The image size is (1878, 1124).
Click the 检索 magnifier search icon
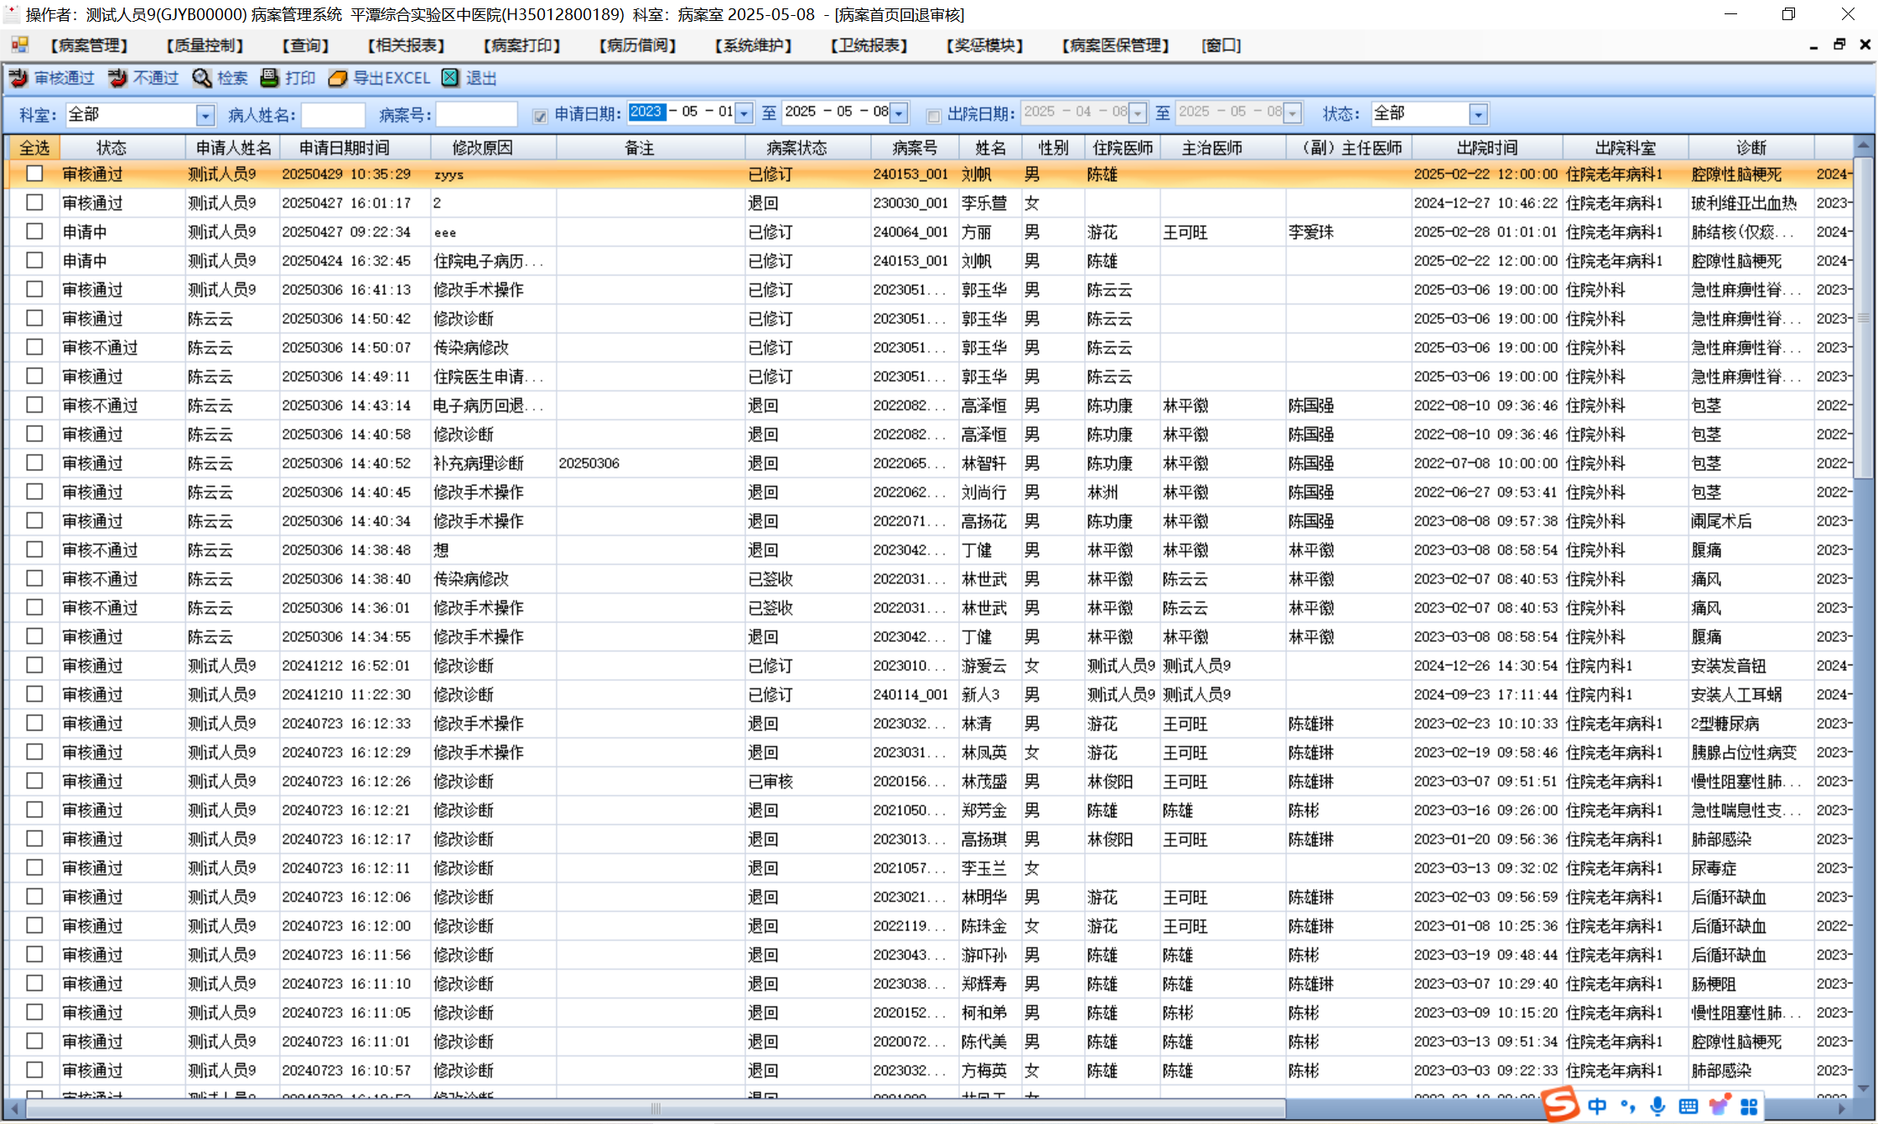(202, 78)
